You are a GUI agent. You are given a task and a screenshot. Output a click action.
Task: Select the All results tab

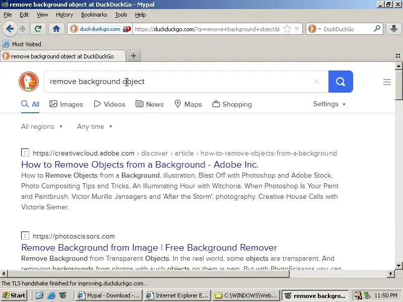click(x=30, y=104)
